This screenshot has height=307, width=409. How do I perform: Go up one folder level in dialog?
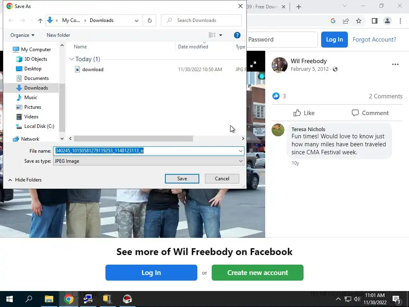[x=40, y=20]
